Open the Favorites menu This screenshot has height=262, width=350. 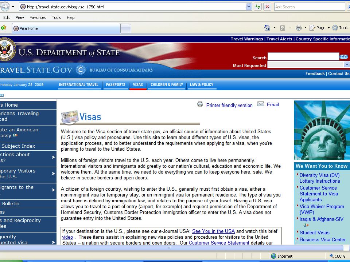click(38, 17)
